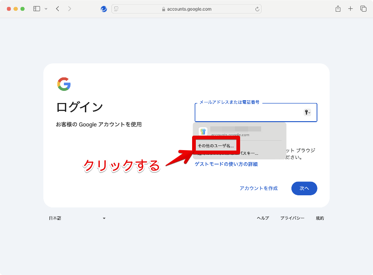Go forward with the forward arrow
The image size is (373, 275).
point(69,9)
